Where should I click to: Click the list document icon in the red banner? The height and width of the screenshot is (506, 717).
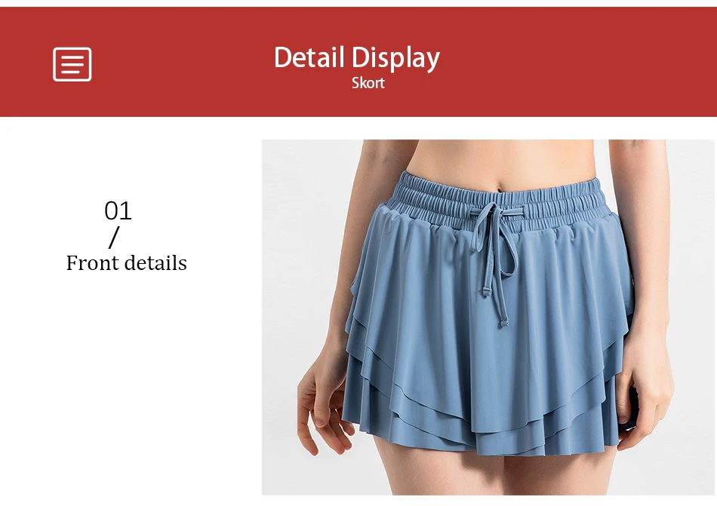[x=72, y=64]
